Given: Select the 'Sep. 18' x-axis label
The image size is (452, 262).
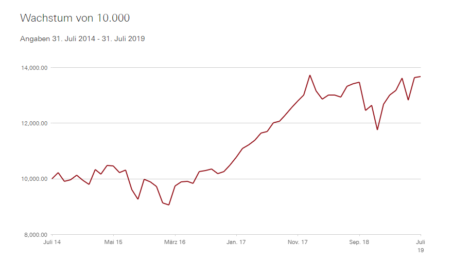Looking at the screenshot, I should (359, 242).
